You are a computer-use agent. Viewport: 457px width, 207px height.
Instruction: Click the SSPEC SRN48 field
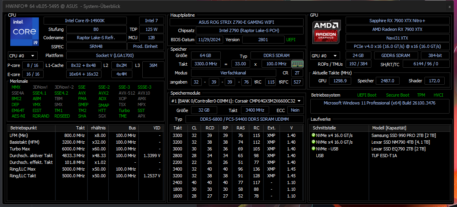[x=96, y=46]
